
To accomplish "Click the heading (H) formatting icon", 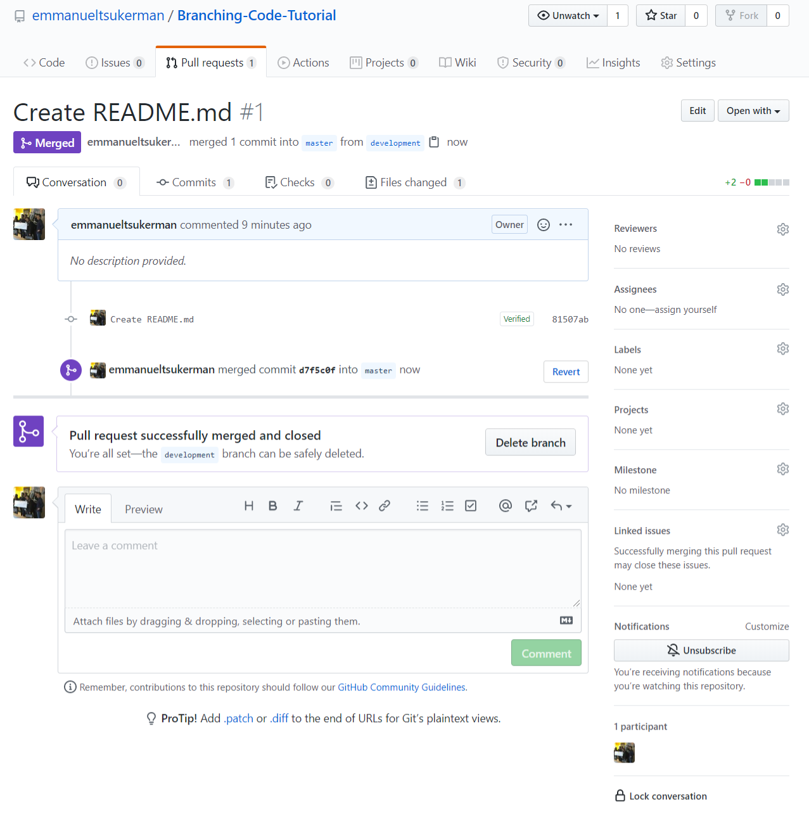I will tap(249, 505).
